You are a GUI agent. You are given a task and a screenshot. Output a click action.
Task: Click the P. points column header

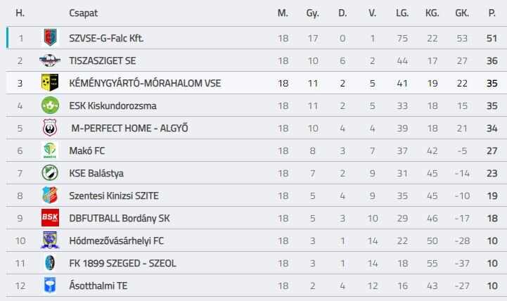(x=492, y=13)
